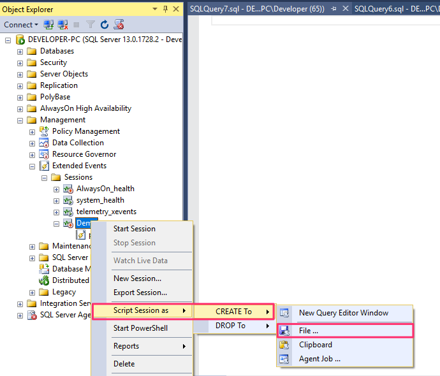
Task: Expand the Server Objects folder
Action: click(20, 75)
